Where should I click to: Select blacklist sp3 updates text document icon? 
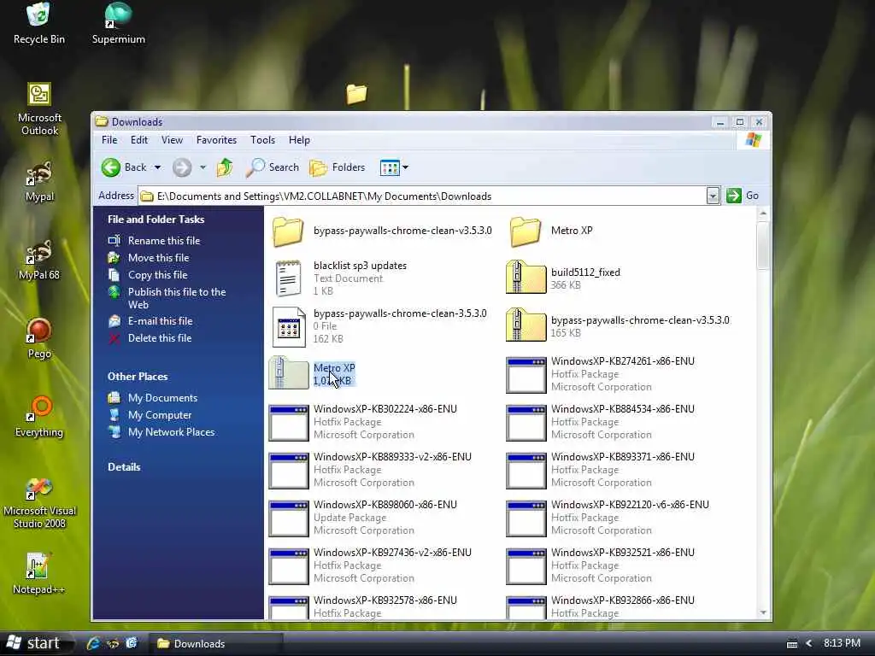[x=289, y=278]
